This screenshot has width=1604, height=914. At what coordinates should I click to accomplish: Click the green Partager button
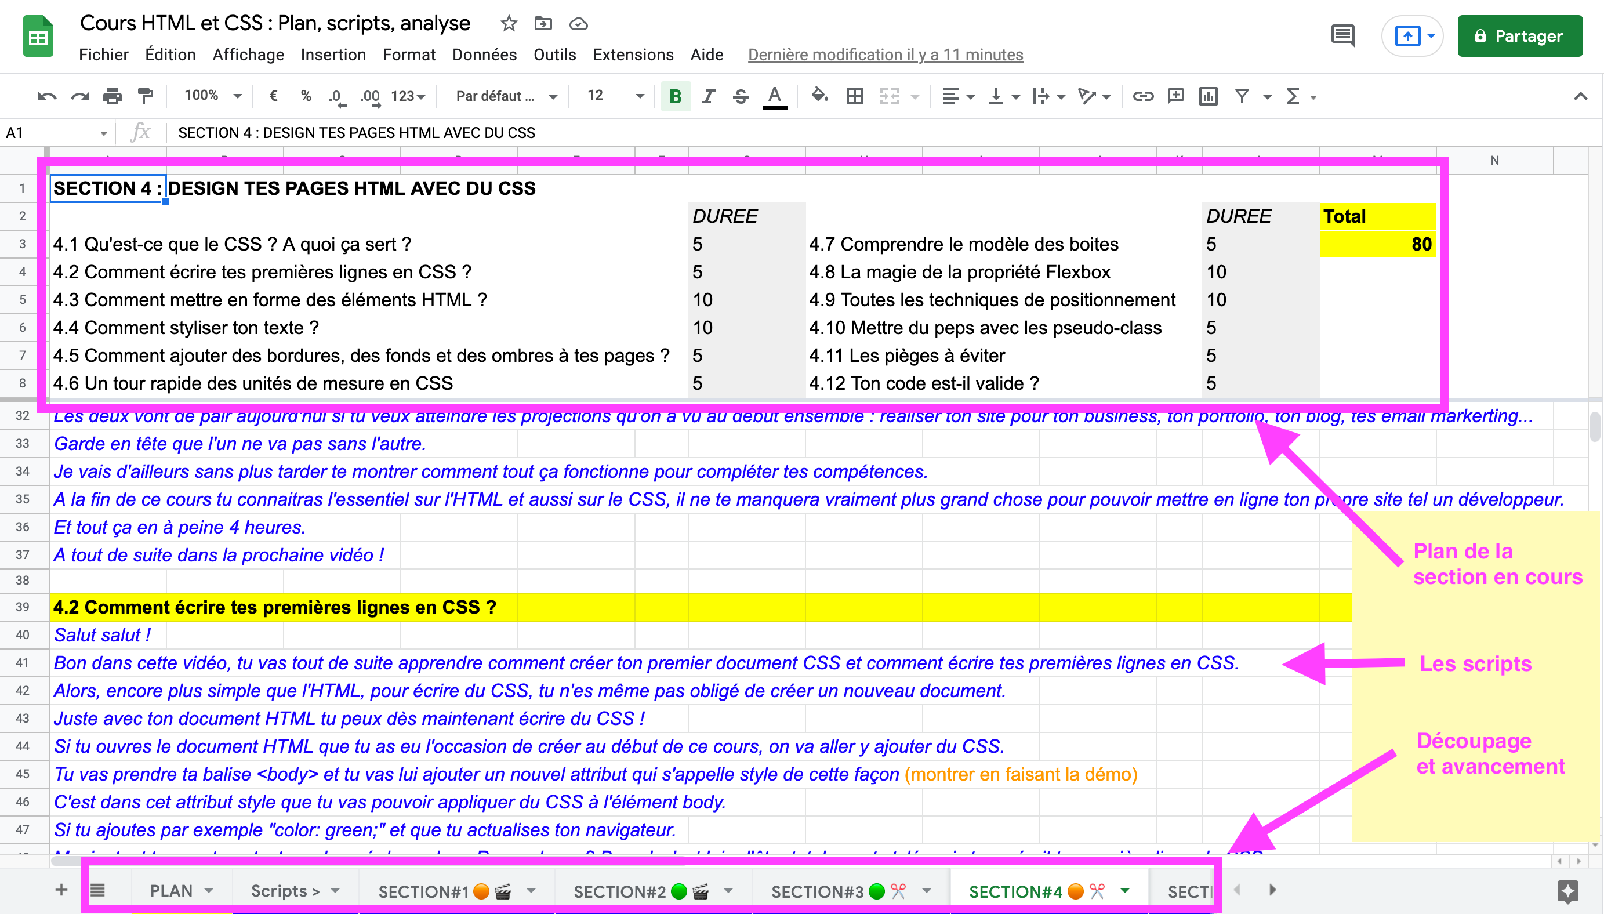pyautogui.click(x=1519, y=36)
